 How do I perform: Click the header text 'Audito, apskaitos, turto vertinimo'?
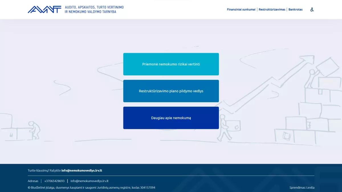[x=94, y=7]
